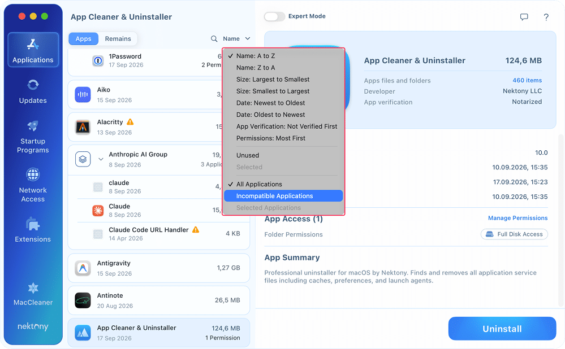565x349 pixels.
Task: Select the Antinote row
Action: pyautogui.click(x=158, y=300)
